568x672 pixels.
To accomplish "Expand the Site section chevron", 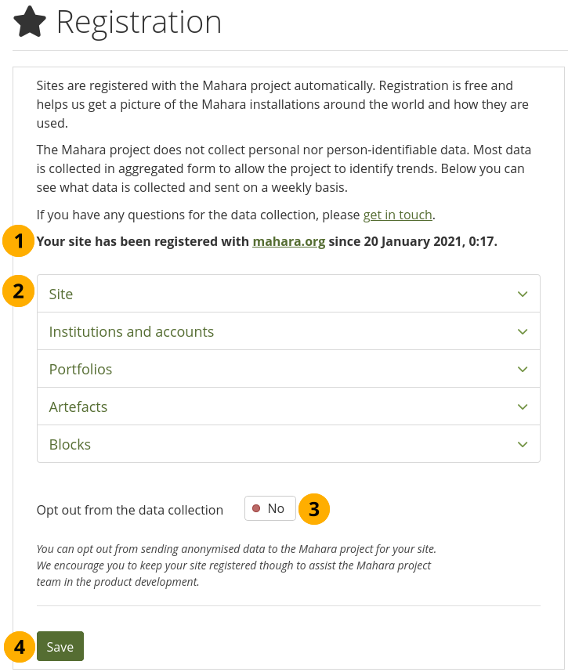I will coord(523,294).
